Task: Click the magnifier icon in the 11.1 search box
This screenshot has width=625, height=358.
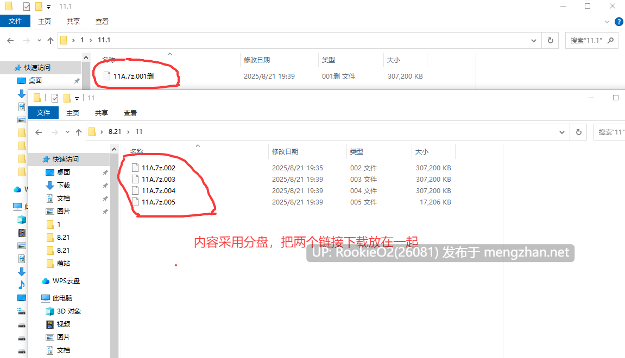Action: pos(610,40)
